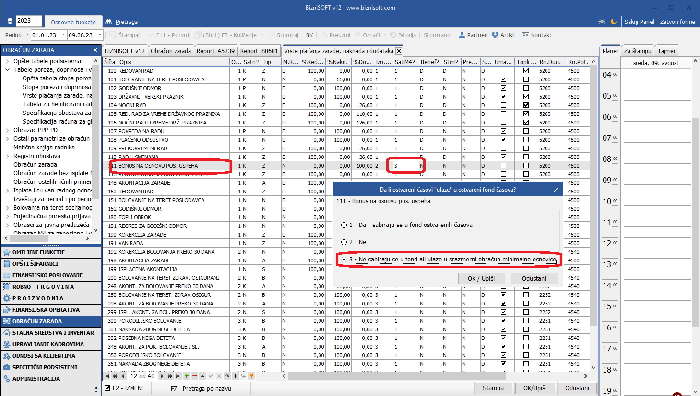The width and height of the screenshot is (700, 396).
Task: Toggle Uma checkbox in row 101 BOLOVANJE
Action: click(503, 79)
